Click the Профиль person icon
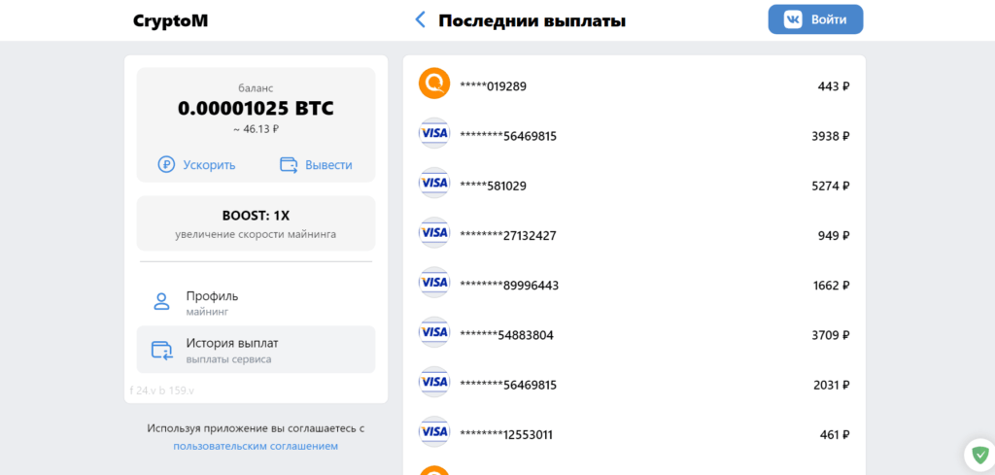The height and width of the screenshot is (475, 995). coord(162,301)
